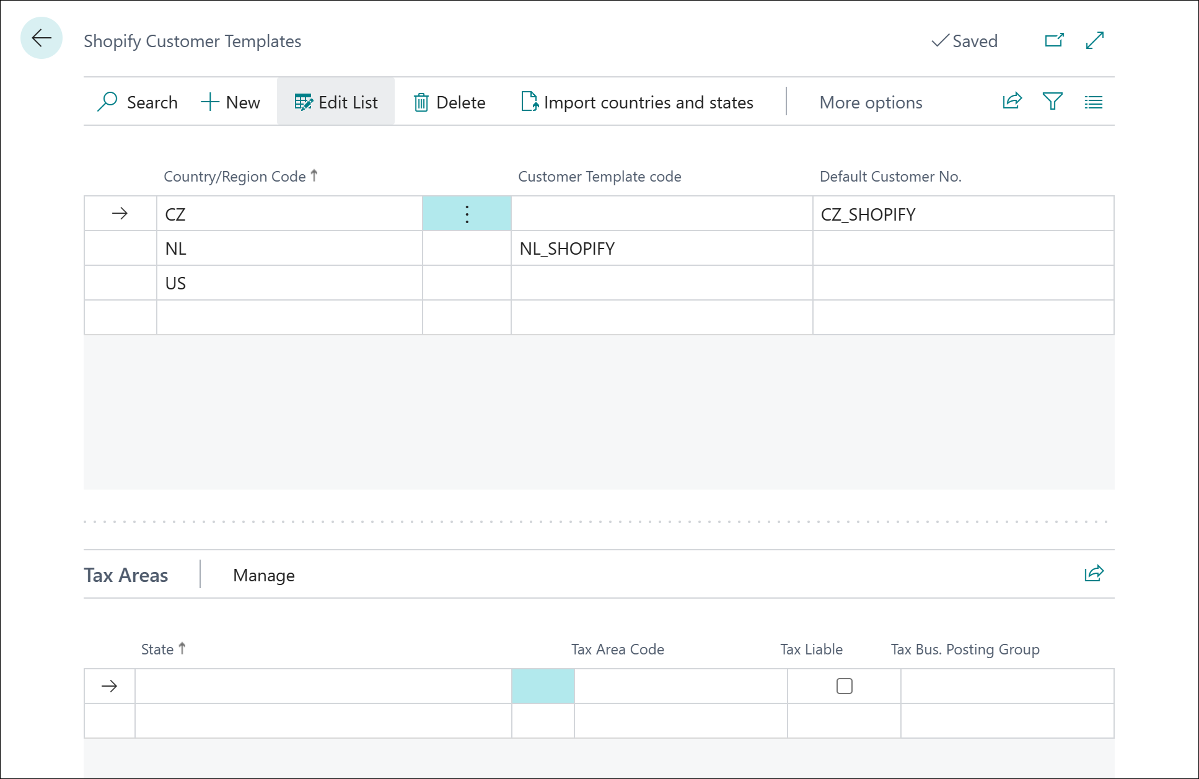Click Tax Bus. Posting Group column header
1199x779 pixels.
click(x=965, y=649)
